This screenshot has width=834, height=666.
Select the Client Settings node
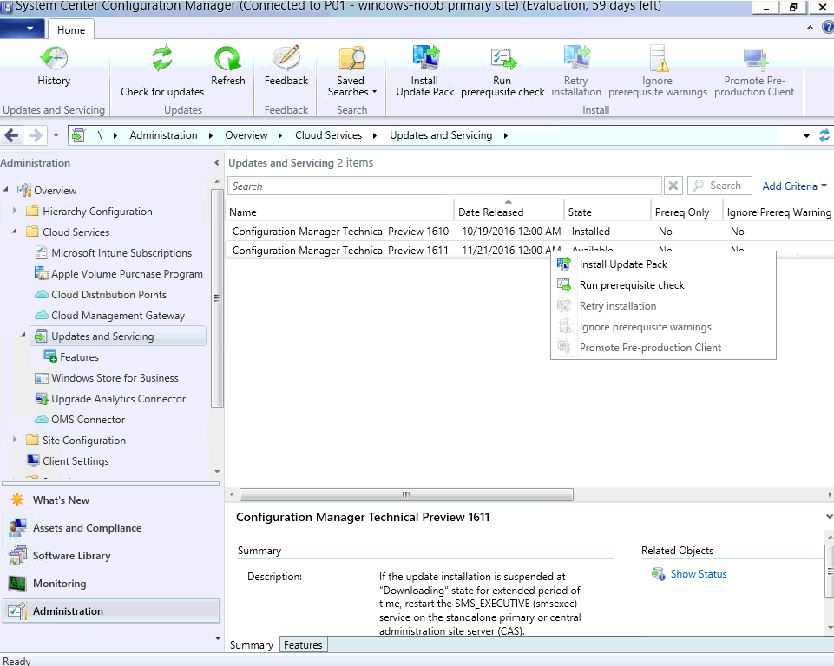coord(76,460)
